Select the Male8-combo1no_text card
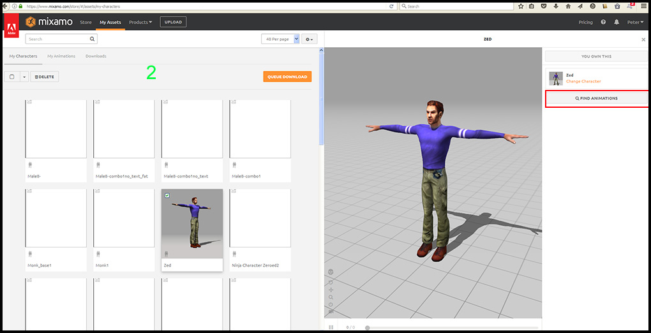 click(x=192, y=141)
